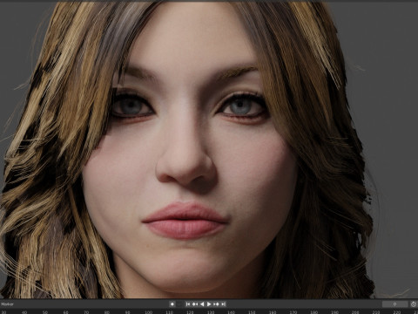418x314 pixels.
Task: Toggle the preview range clock icon
Action: tap(414, 304)
